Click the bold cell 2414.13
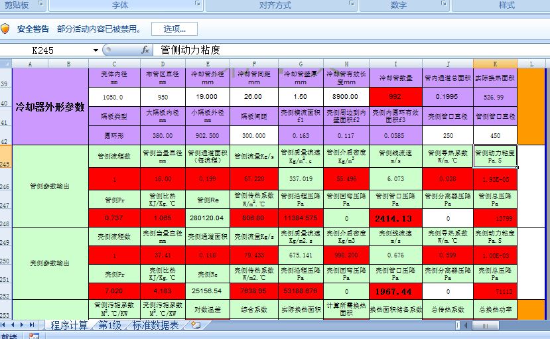Screen dimensions: 550x339 (x=395, y=218)
